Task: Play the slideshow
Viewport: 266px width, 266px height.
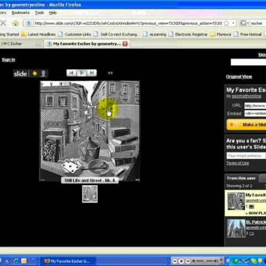Action: click(x=82, y=73)
